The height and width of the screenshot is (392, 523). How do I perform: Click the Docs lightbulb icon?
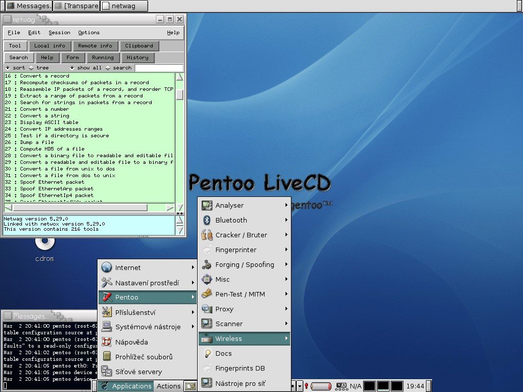pyautogui.click(x=207, y=353)
